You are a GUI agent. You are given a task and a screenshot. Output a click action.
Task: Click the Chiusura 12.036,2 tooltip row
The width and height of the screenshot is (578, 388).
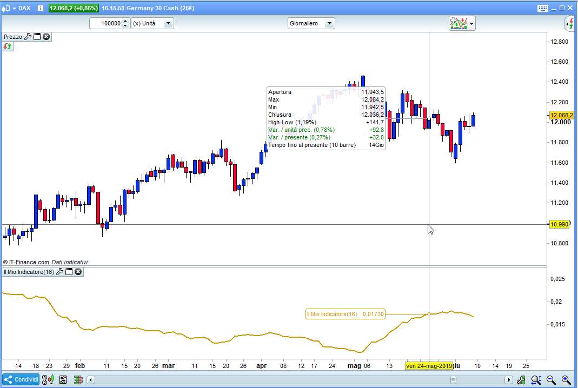(x=326, y=115)
